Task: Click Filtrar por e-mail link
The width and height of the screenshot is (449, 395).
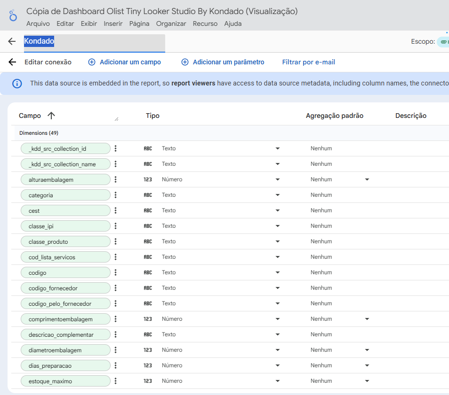Action: (308, 62)
